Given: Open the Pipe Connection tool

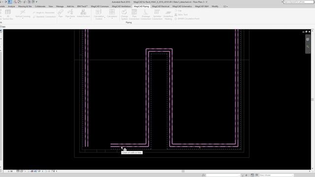Looking at the screenshot, I should point(134,14).
